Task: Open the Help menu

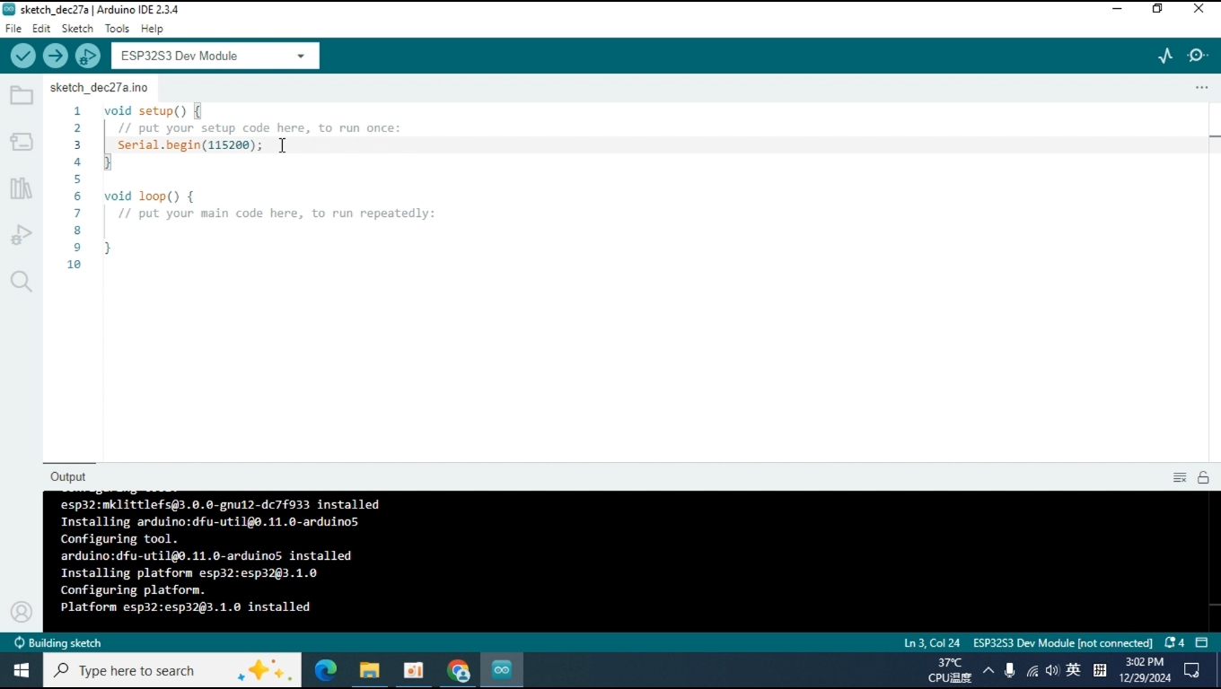Action: tap(152, 29)
